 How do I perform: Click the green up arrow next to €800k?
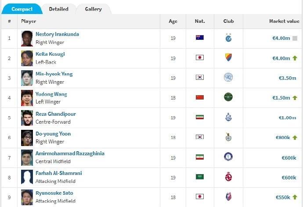(295, 137)
